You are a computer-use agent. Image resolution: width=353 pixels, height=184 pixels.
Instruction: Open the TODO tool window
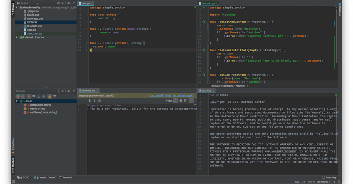click(x=24, y=177)
